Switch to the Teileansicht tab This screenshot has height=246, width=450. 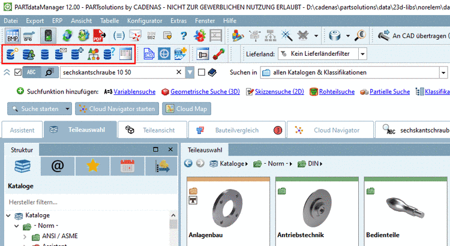pyautogui.click(x=152, y=130)
